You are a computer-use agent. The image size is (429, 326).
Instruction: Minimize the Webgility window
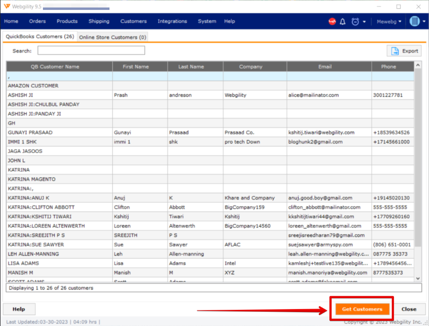click(379, 7)
